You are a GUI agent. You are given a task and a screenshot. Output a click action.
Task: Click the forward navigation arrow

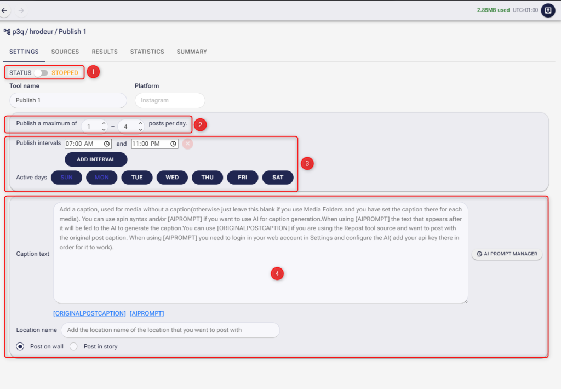(20, 10)
